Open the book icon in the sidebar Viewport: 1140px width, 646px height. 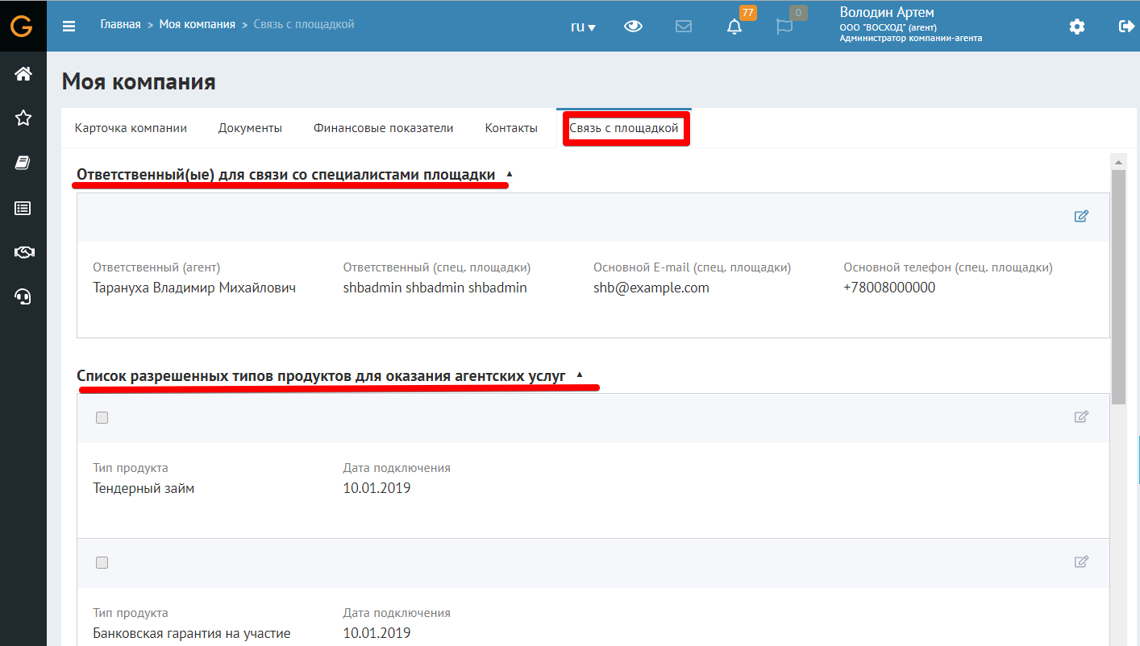coord(23,164)
